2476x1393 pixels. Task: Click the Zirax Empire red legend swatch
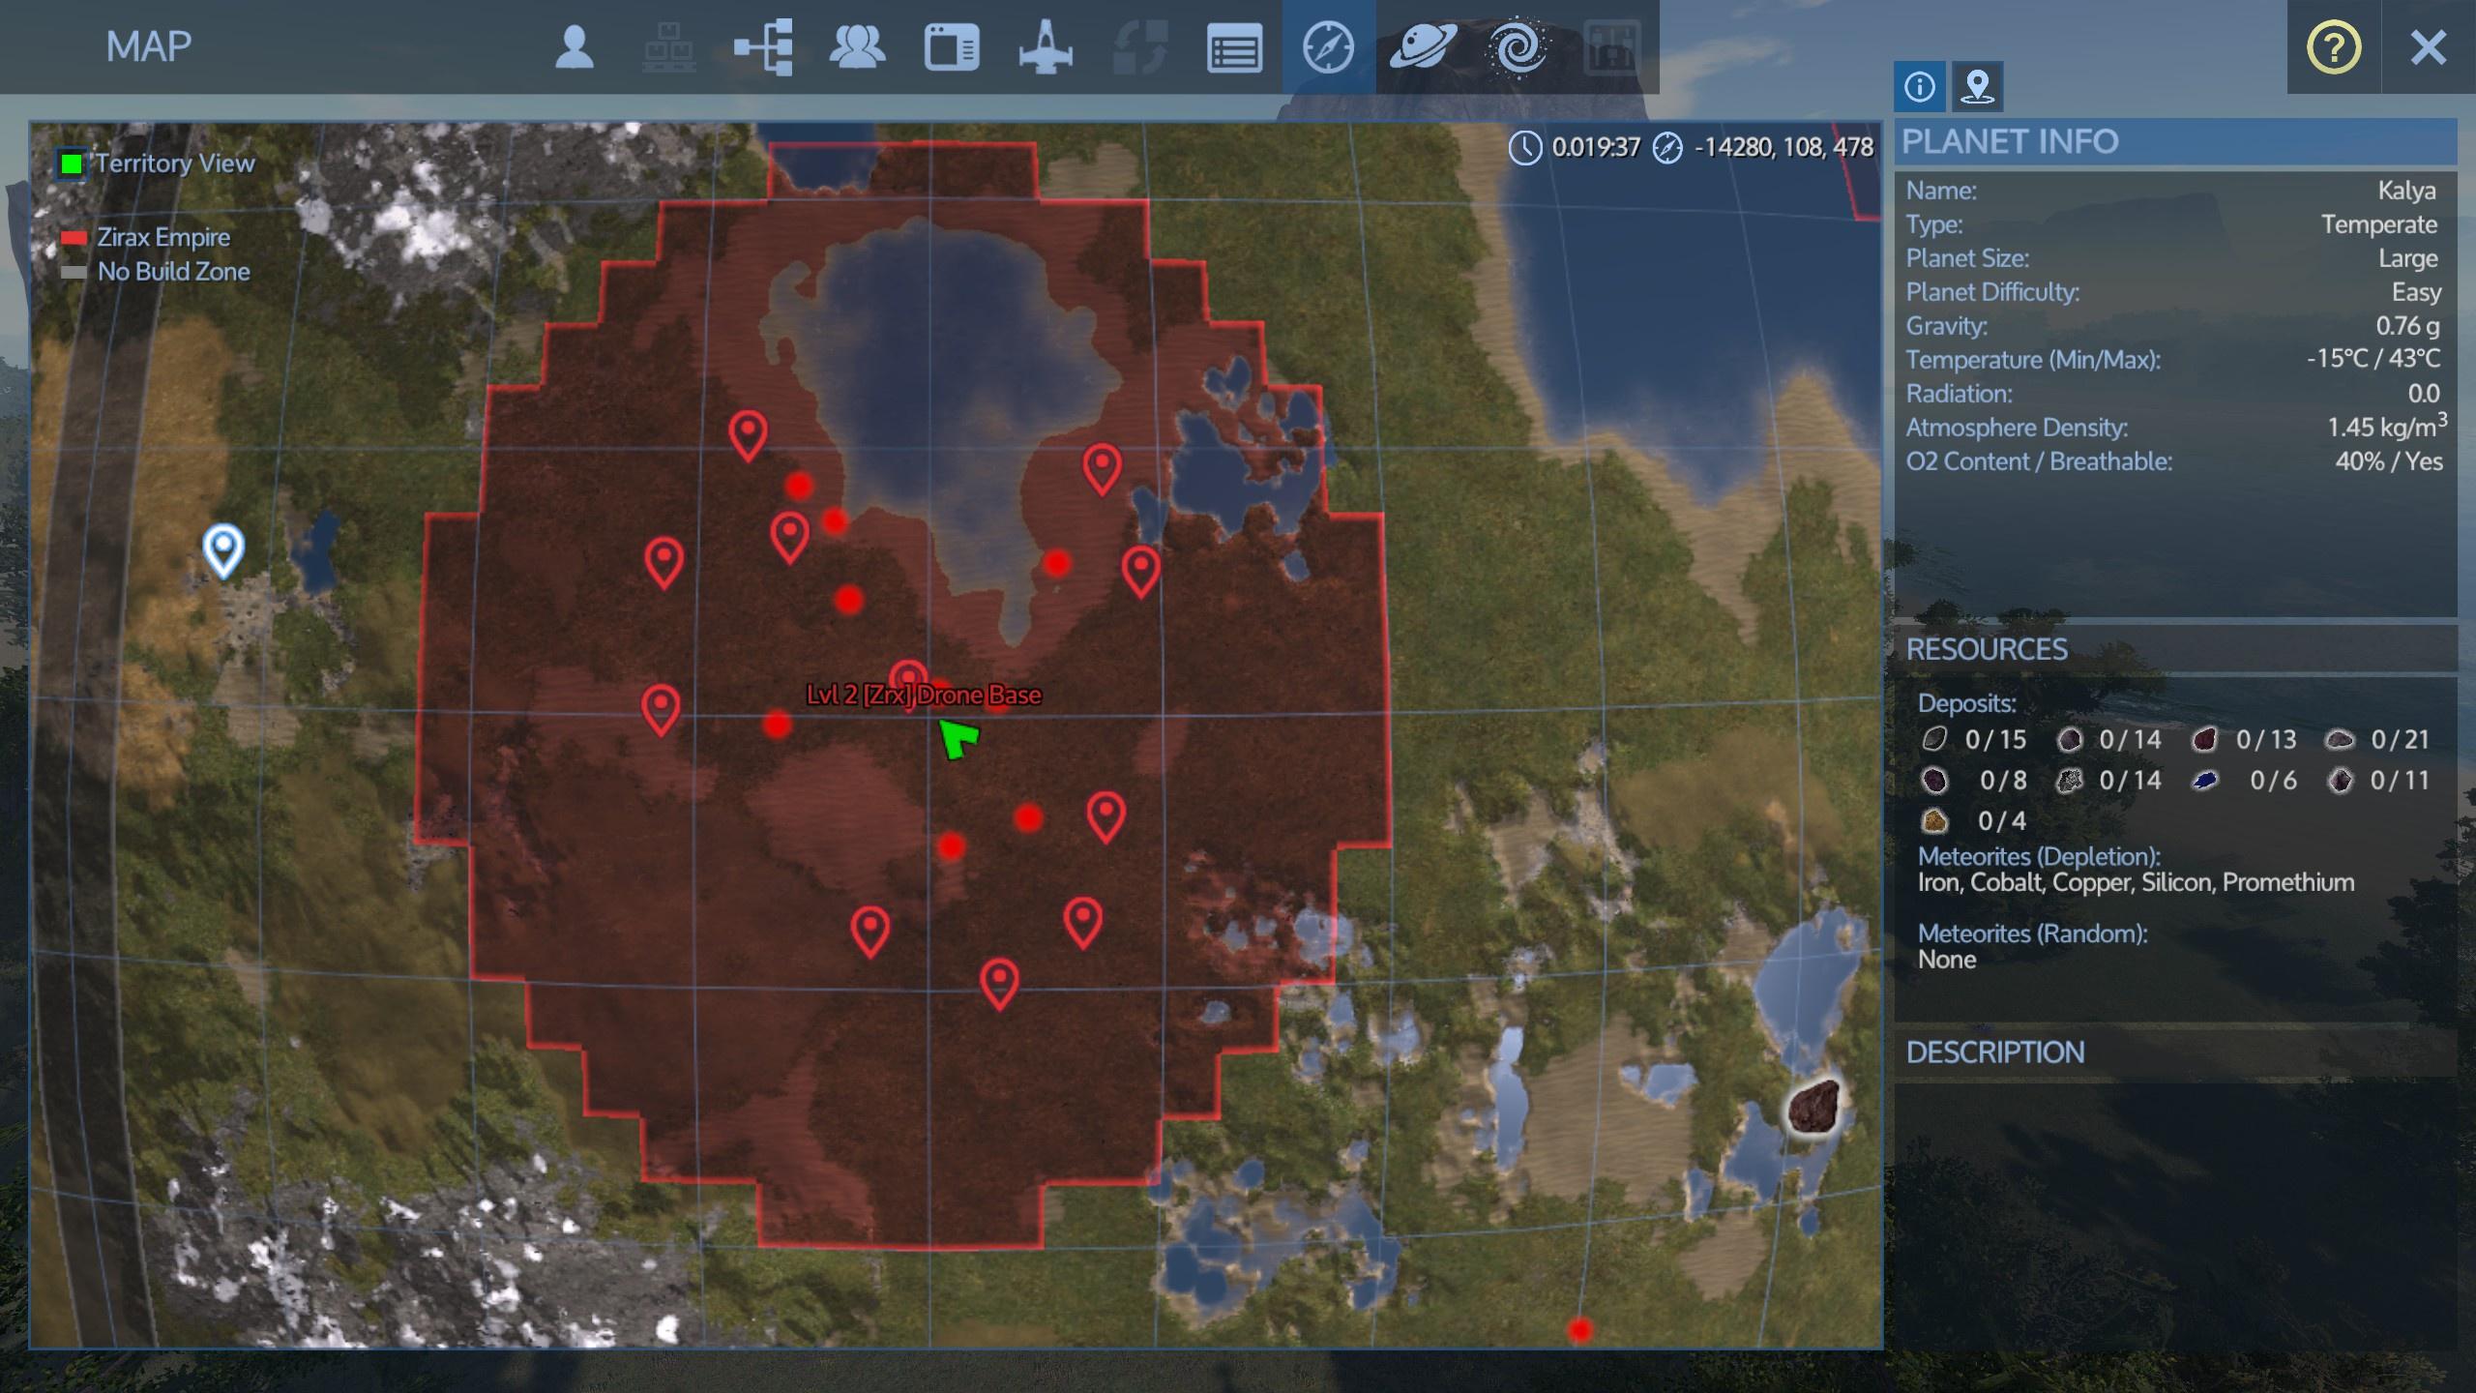click(x=74, y=238)
